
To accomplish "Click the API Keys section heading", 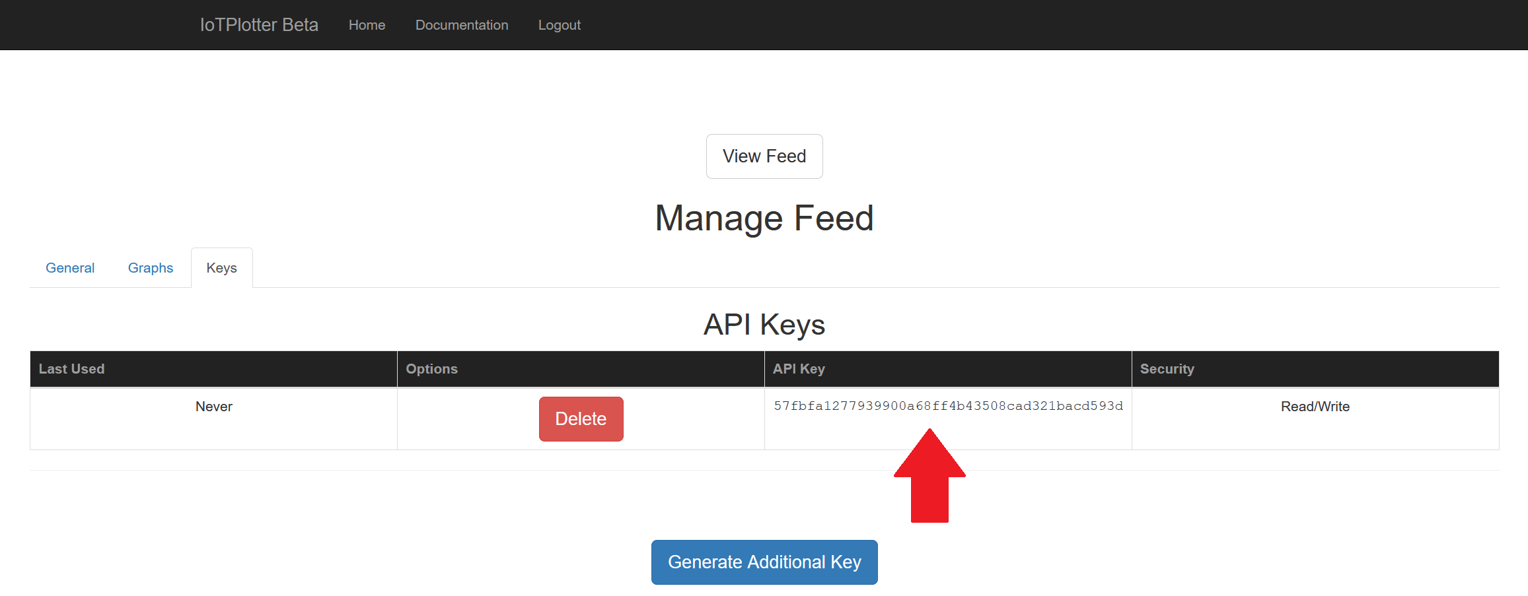I will click(x=764, y=325).
